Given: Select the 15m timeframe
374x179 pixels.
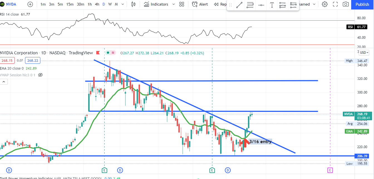Looking at the screenshot, I should (x=70, y=4).
